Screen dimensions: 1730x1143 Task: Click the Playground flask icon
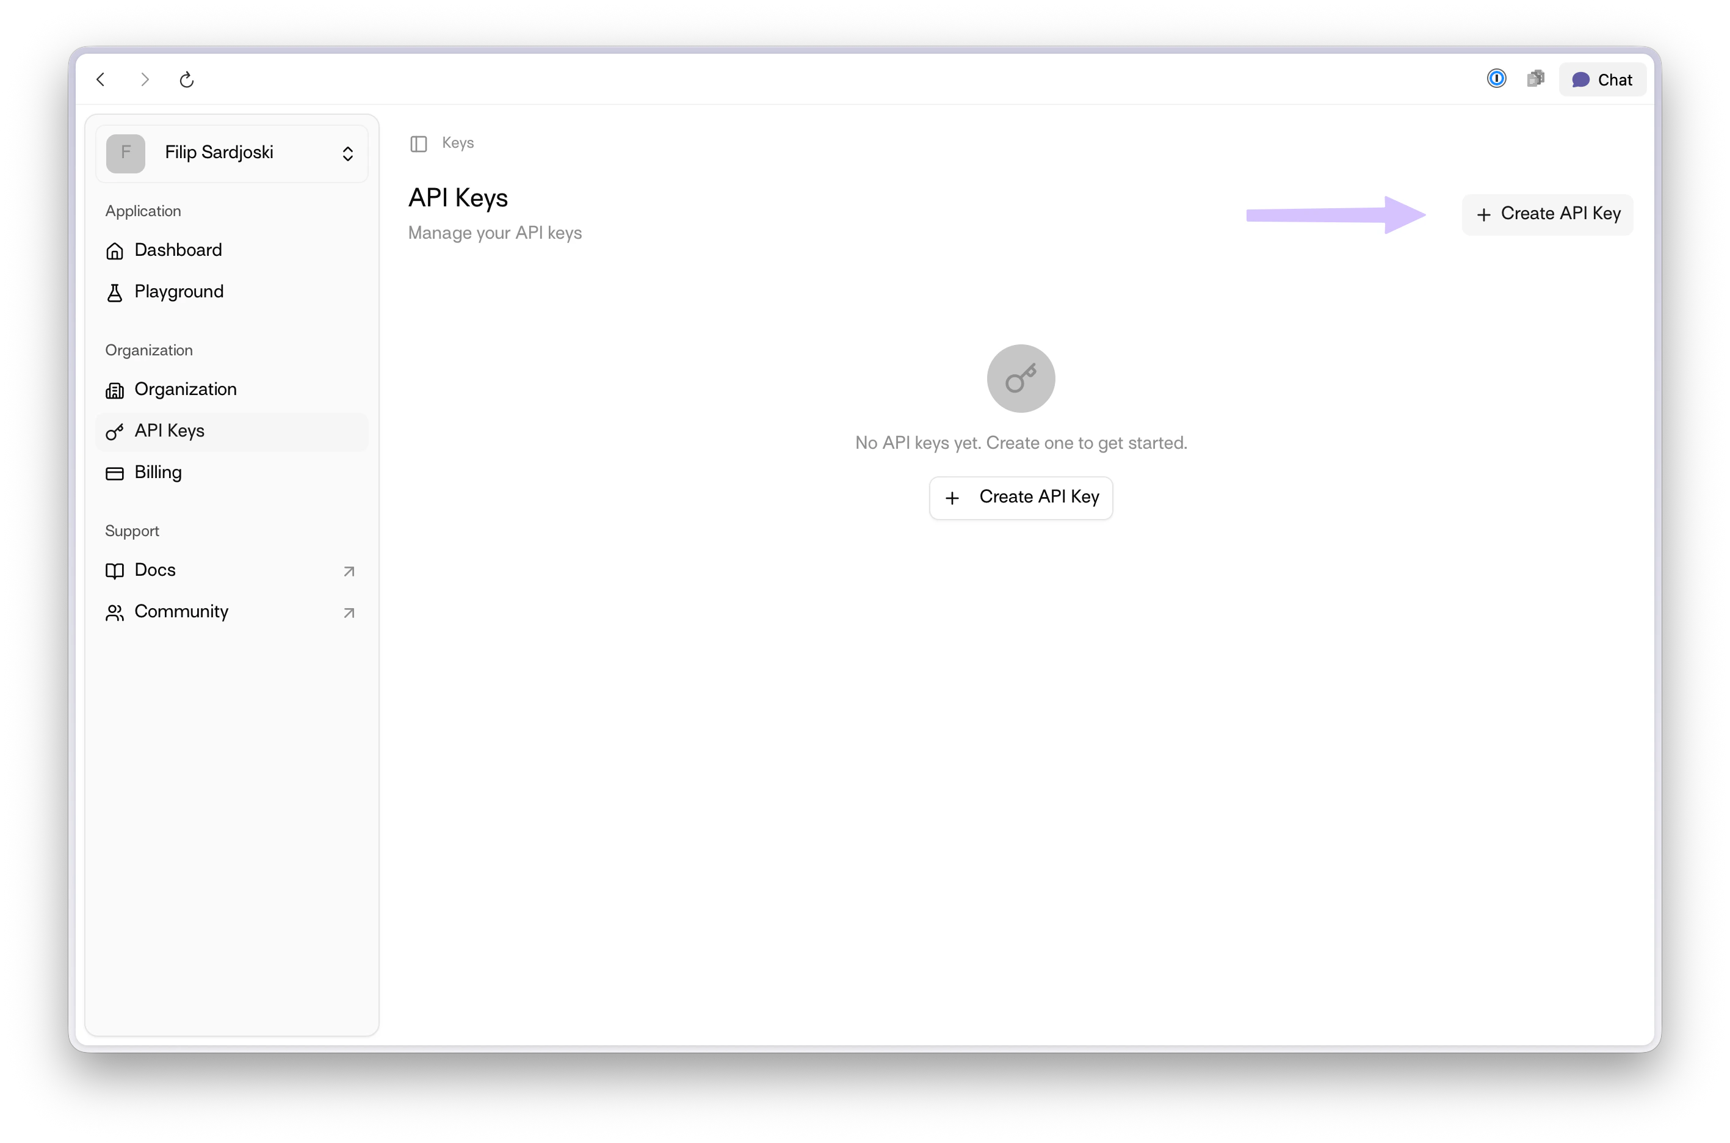(x=114, y=292)
